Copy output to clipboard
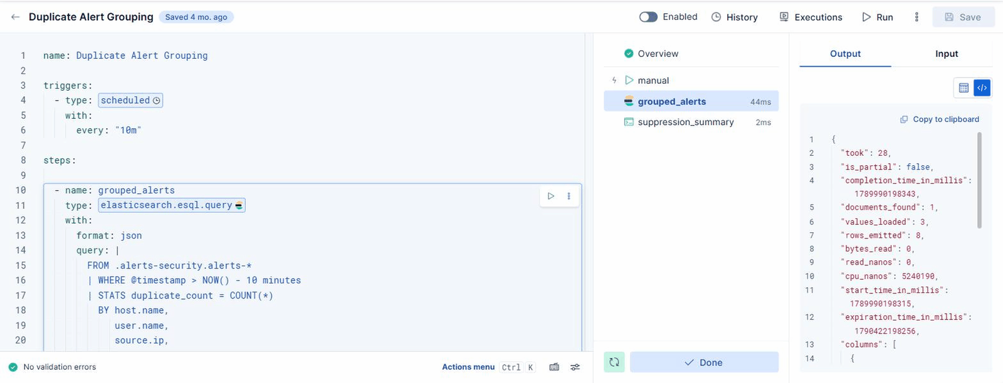 coord(939,119)
